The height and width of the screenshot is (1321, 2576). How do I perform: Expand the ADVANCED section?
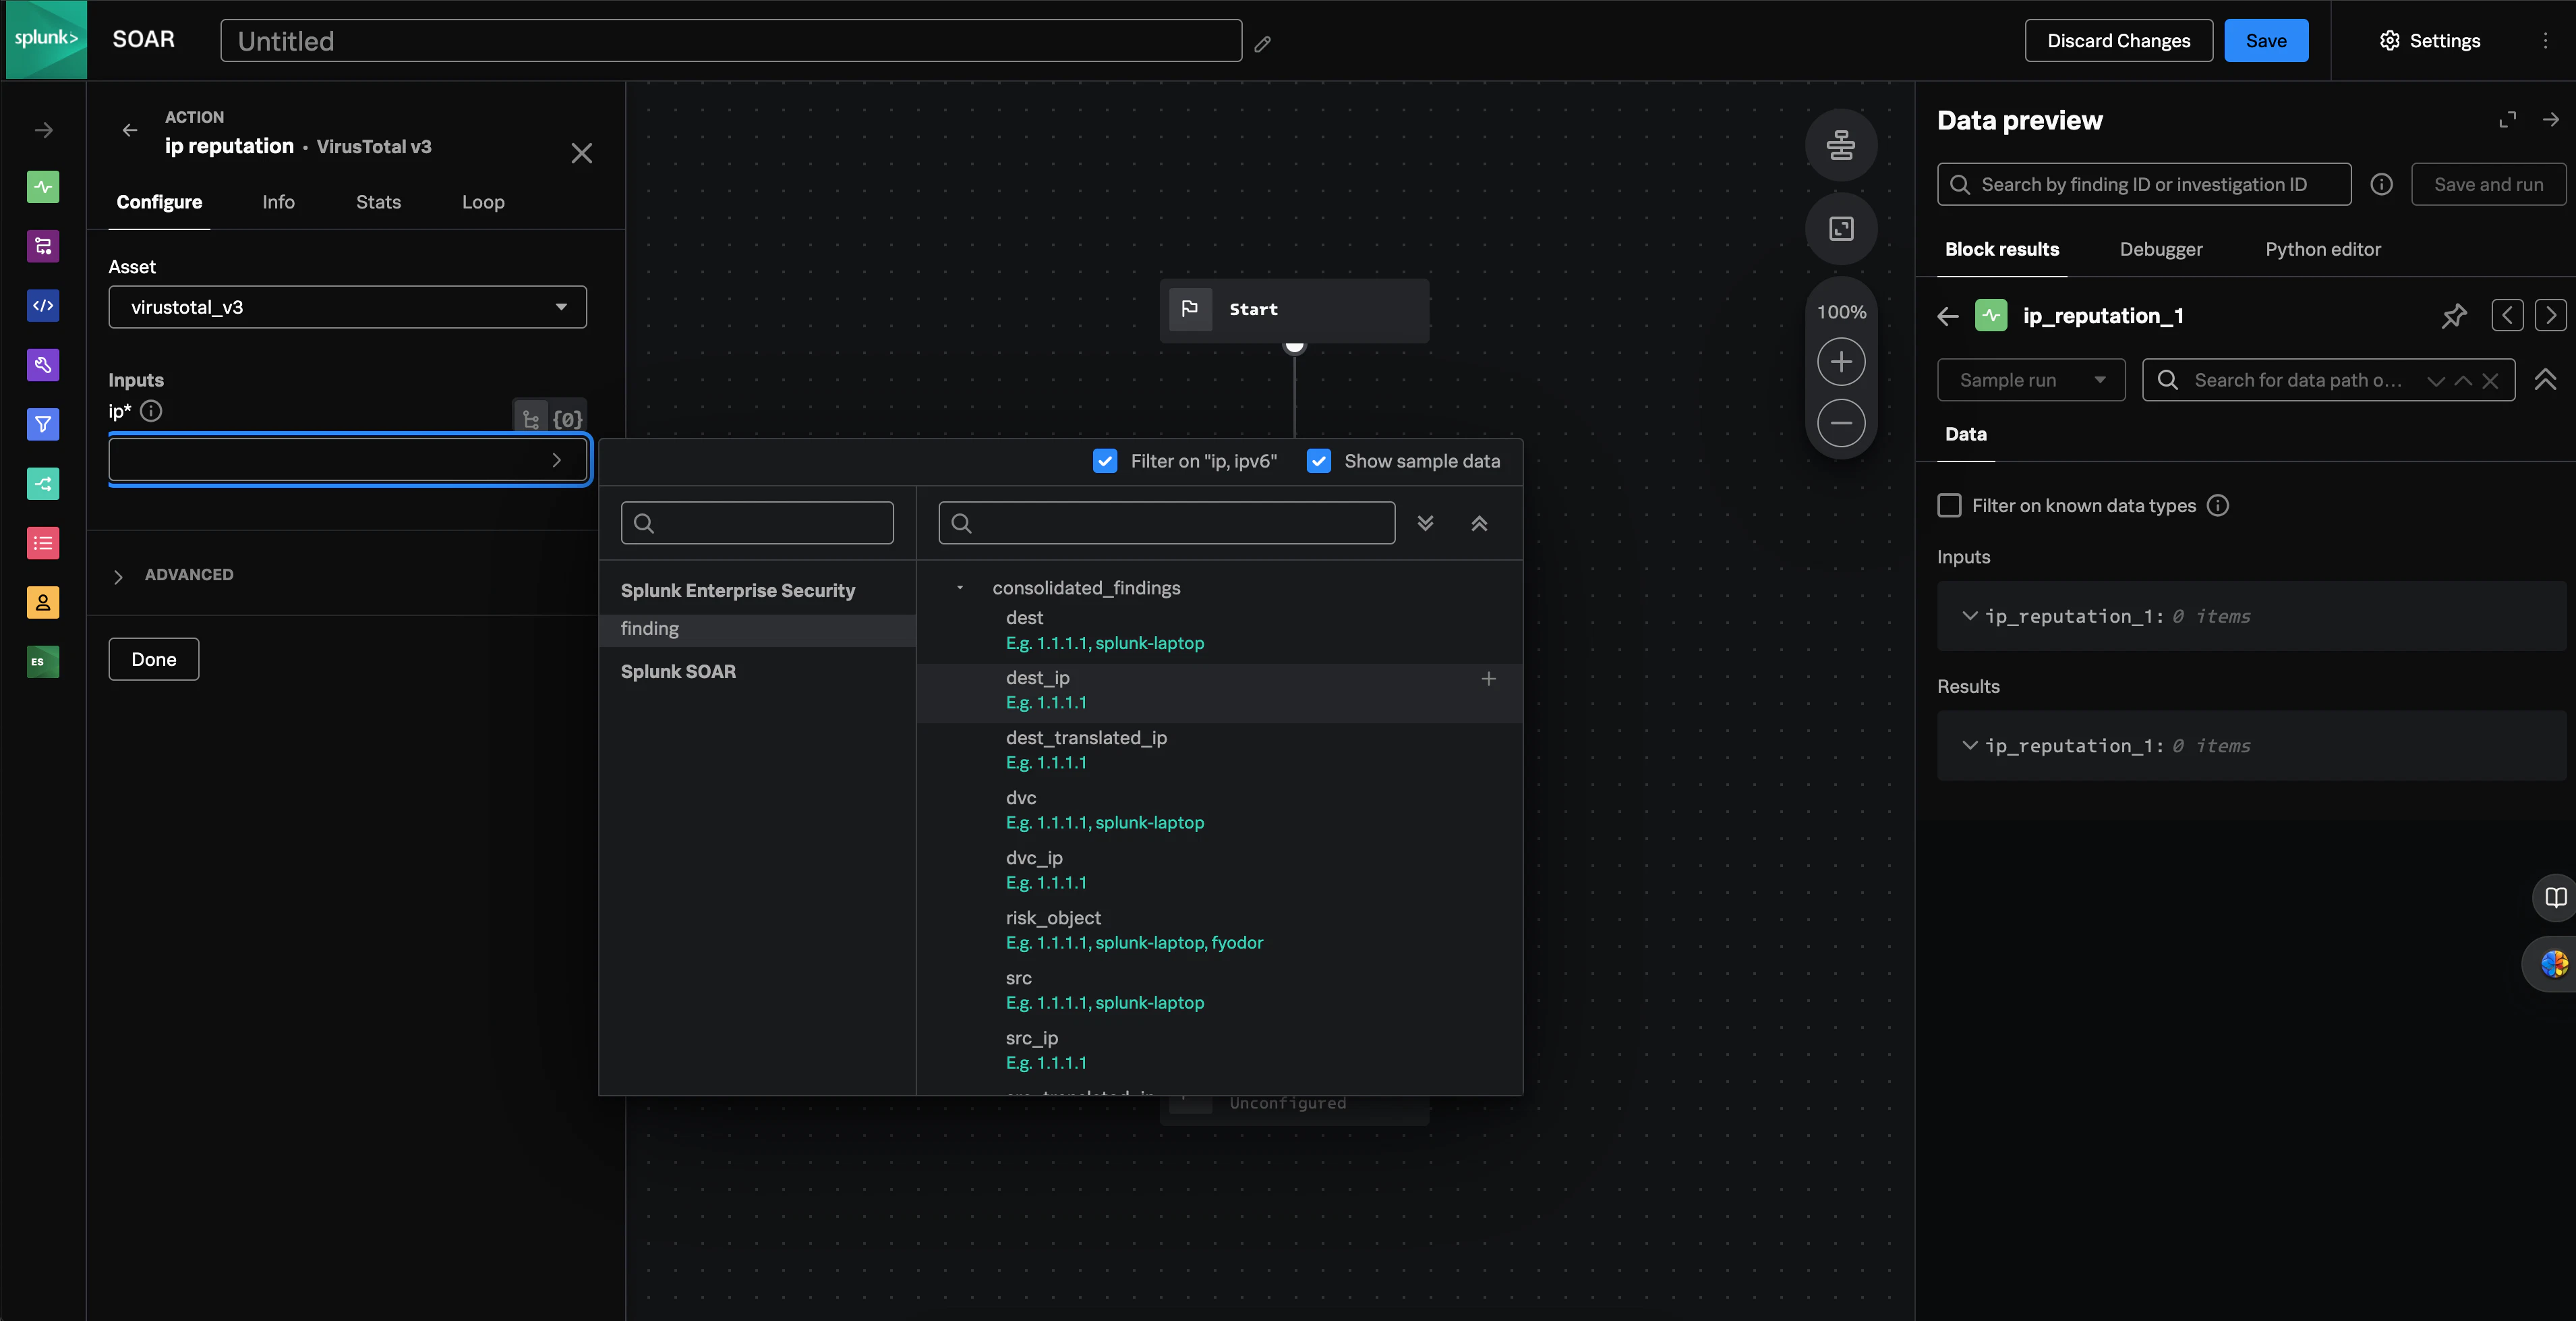[x=175, y=575]
